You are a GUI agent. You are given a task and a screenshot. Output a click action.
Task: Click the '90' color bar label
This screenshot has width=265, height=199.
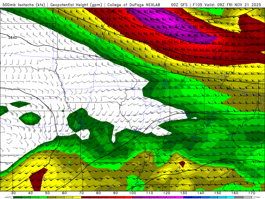pyautogui.click(x=116, y=193)
